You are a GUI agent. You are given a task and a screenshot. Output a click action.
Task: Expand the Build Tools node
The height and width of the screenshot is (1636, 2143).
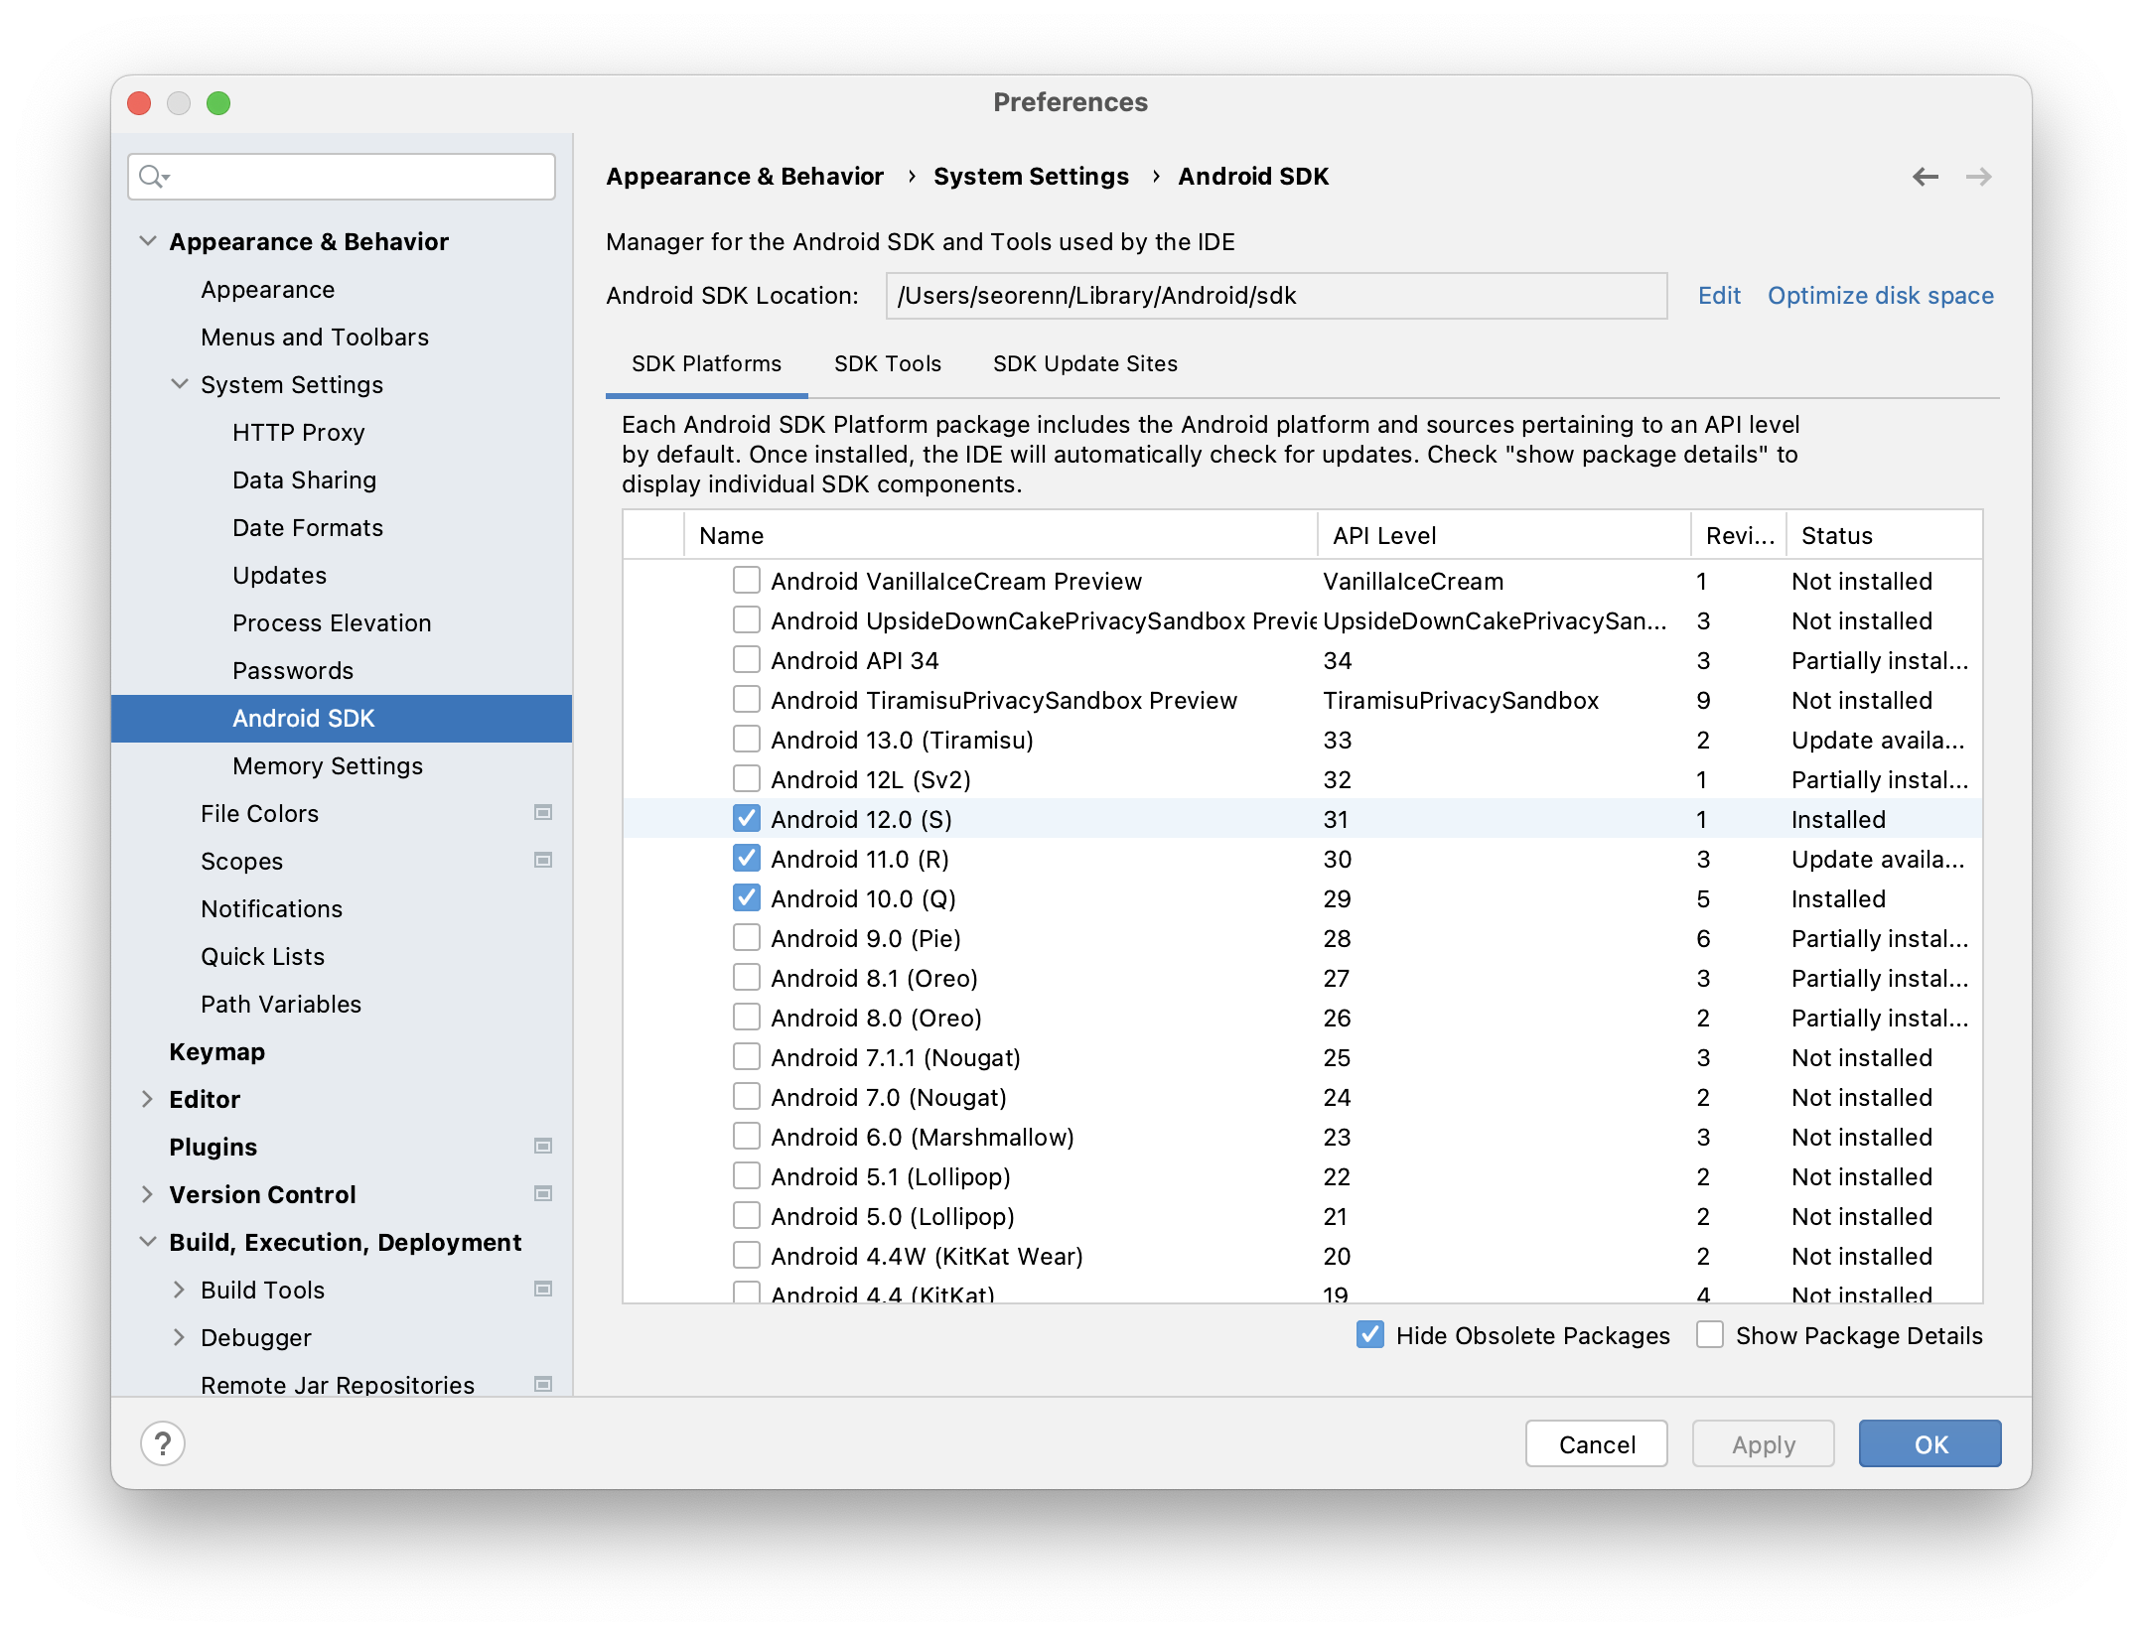point(180,1290)
